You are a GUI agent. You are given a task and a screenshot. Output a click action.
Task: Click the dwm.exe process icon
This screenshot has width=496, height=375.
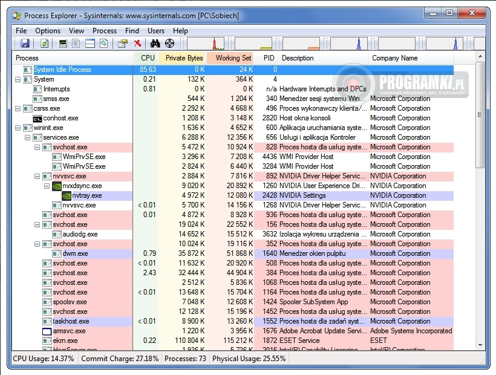click(x=57, y=253)
